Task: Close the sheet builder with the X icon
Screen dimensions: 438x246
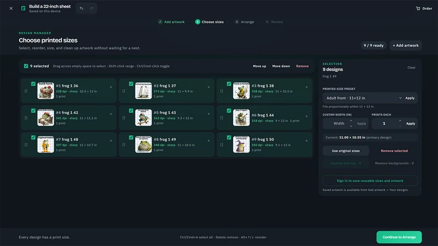Action: coord(11,8)
